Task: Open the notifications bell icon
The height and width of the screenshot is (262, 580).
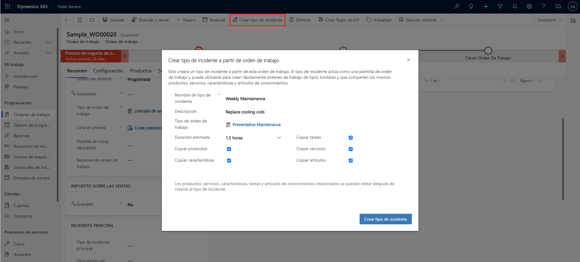Action: (515, 6)
